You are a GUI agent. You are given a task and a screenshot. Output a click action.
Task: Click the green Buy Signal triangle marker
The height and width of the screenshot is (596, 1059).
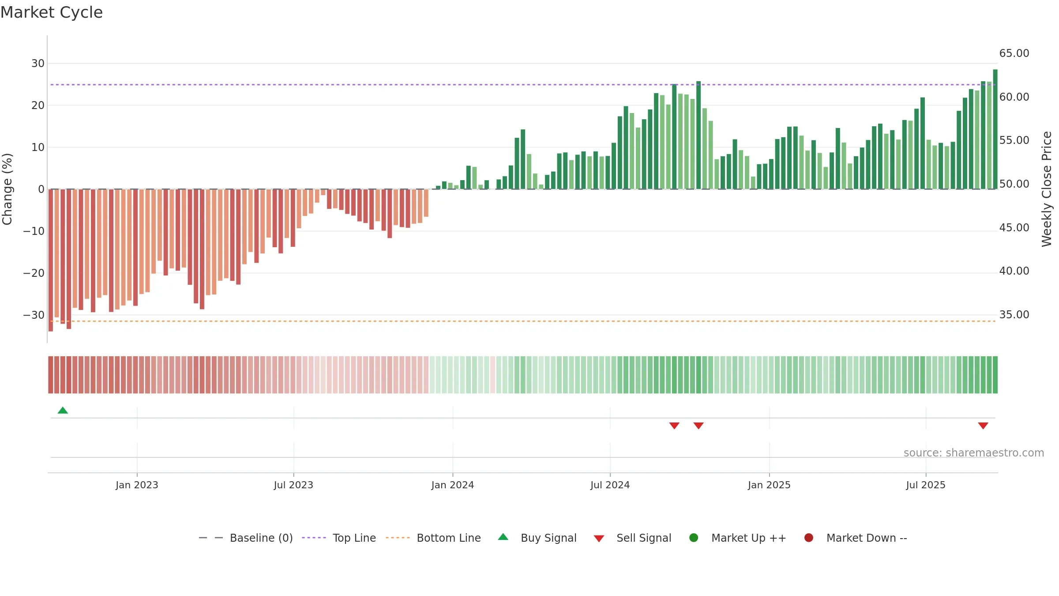(63, 410)
